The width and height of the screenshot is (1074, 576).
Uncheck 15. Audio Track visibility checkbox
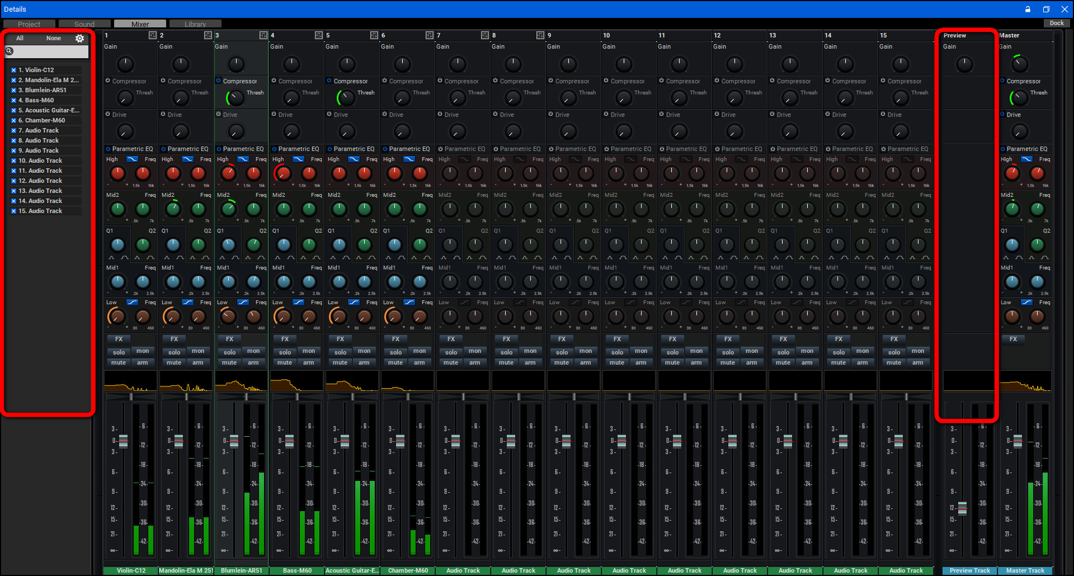13,211
